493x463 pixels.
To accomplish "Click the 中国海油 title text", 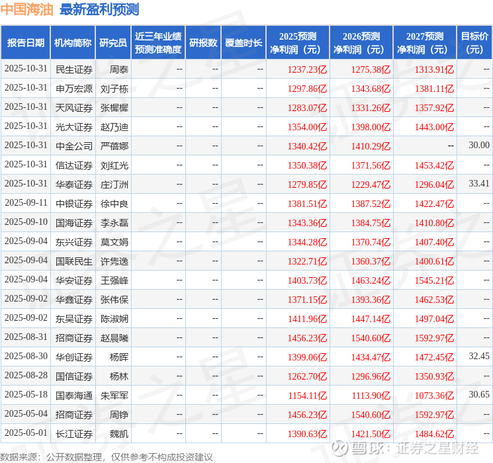I will (26, 9).
